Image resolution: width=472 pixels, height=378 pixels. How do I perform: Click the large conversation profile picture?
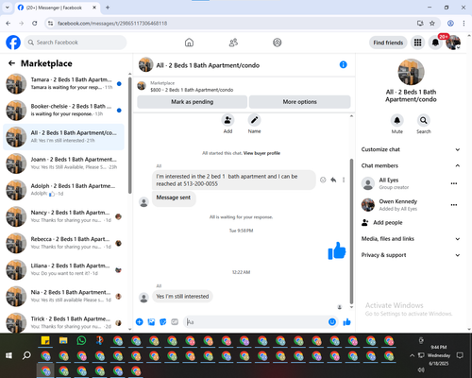411,72
